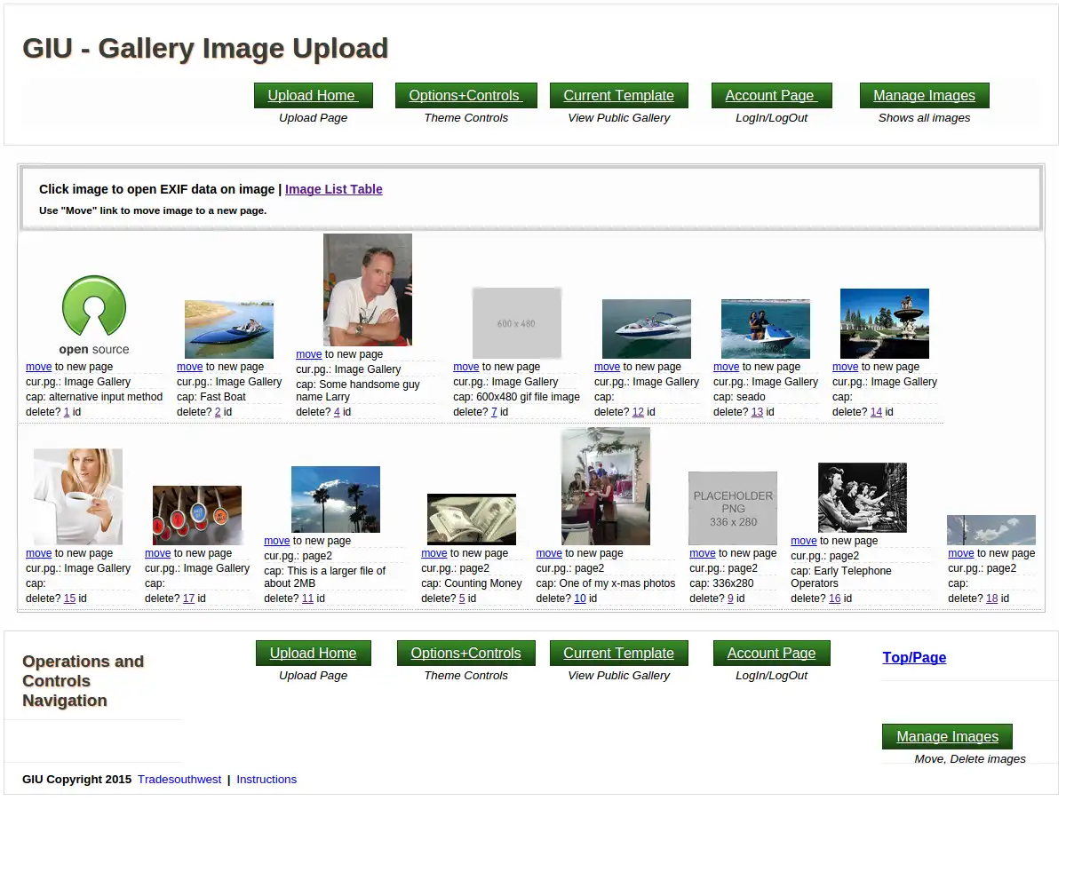Screen dimensions: 1066x880
Task: Open the Fast Boat blue speedboat thumbnail
Action: coord(229,329)
